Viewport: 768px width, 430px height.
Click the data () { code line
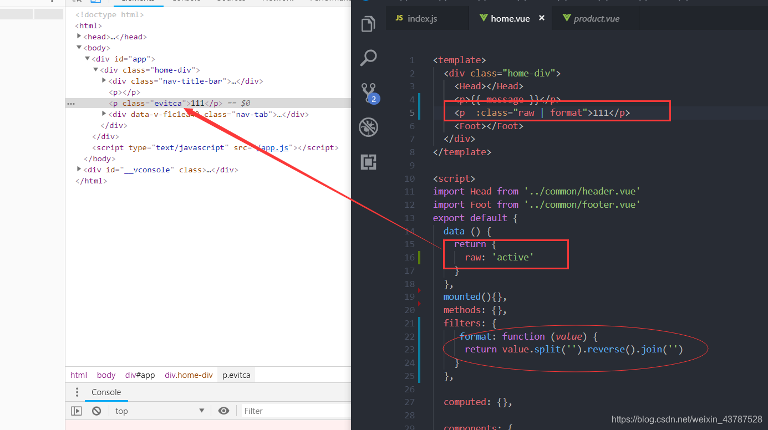coord(467,231)
